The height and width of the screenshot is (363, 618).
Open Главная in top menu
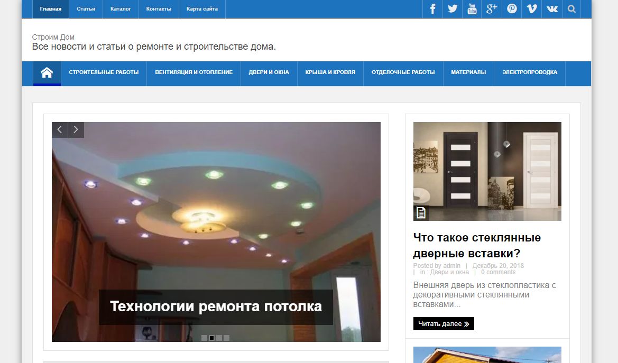point(50,8)
